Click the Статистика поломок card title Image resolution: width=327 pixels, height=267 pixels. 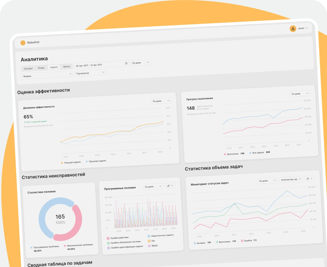coord(42,192)
